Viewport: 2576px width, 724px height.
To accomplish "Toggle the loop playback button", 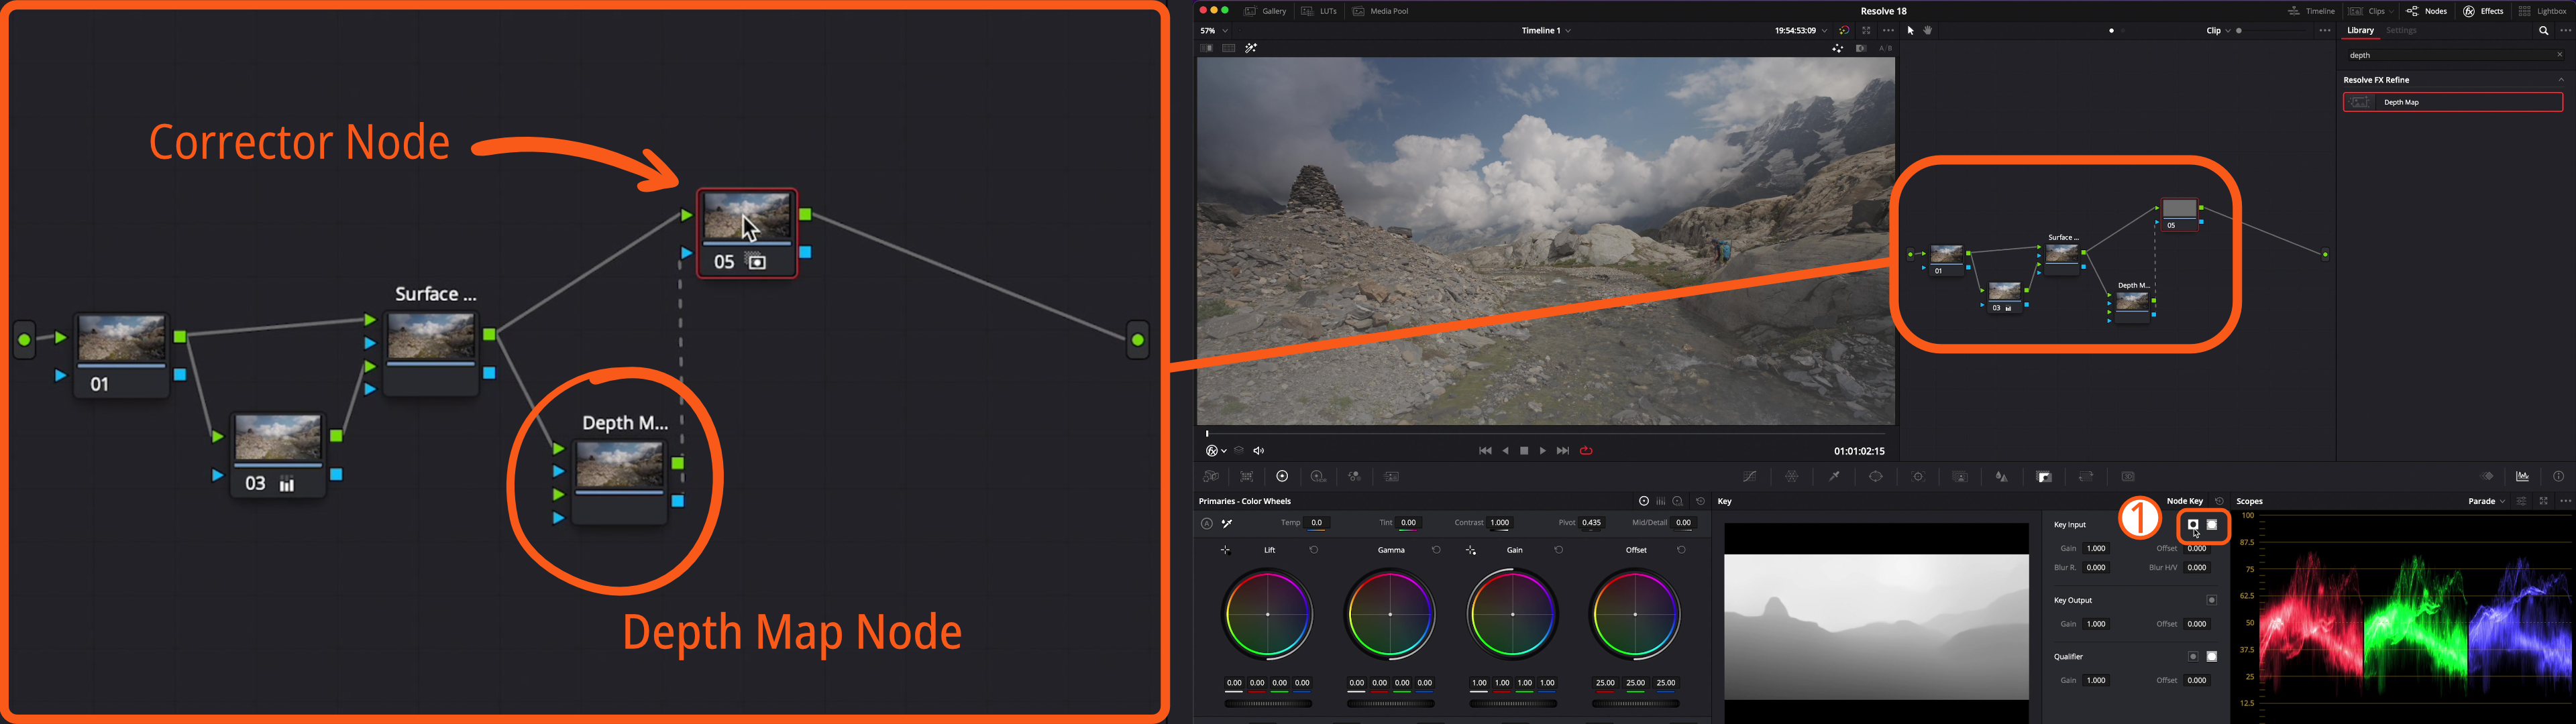I will pos(1586,451).
